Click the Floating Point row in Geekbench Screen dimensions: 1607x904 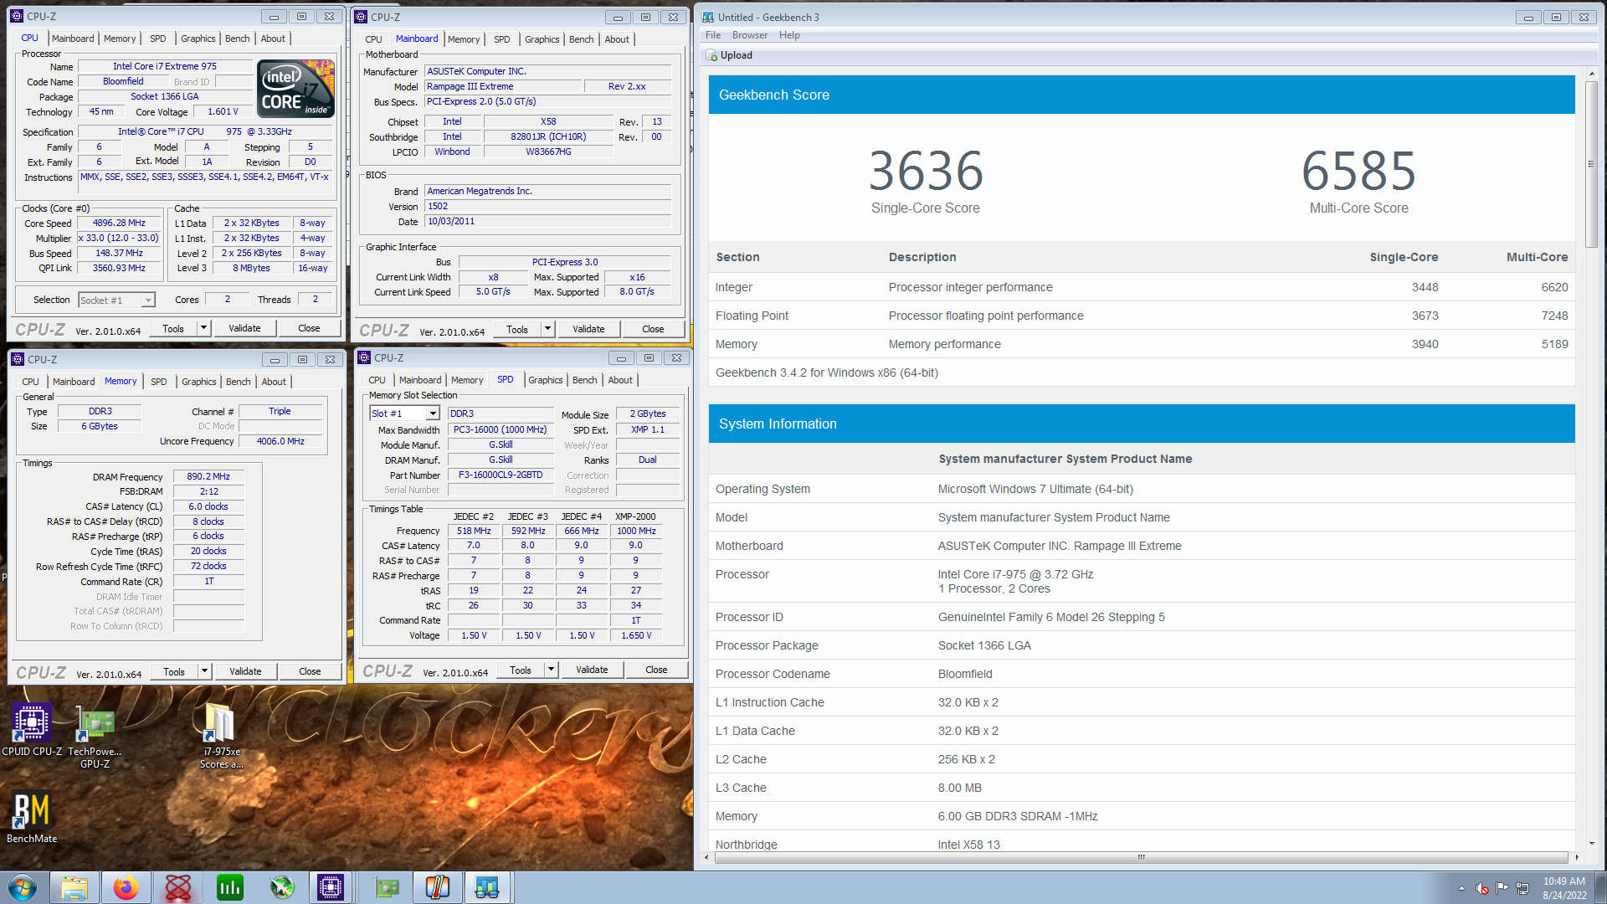(x=1142, y=316)
